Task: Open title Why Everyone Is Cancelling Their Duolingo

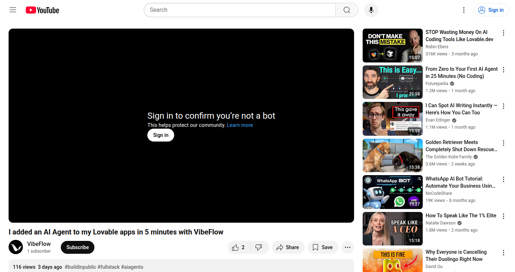Action: 456,256
